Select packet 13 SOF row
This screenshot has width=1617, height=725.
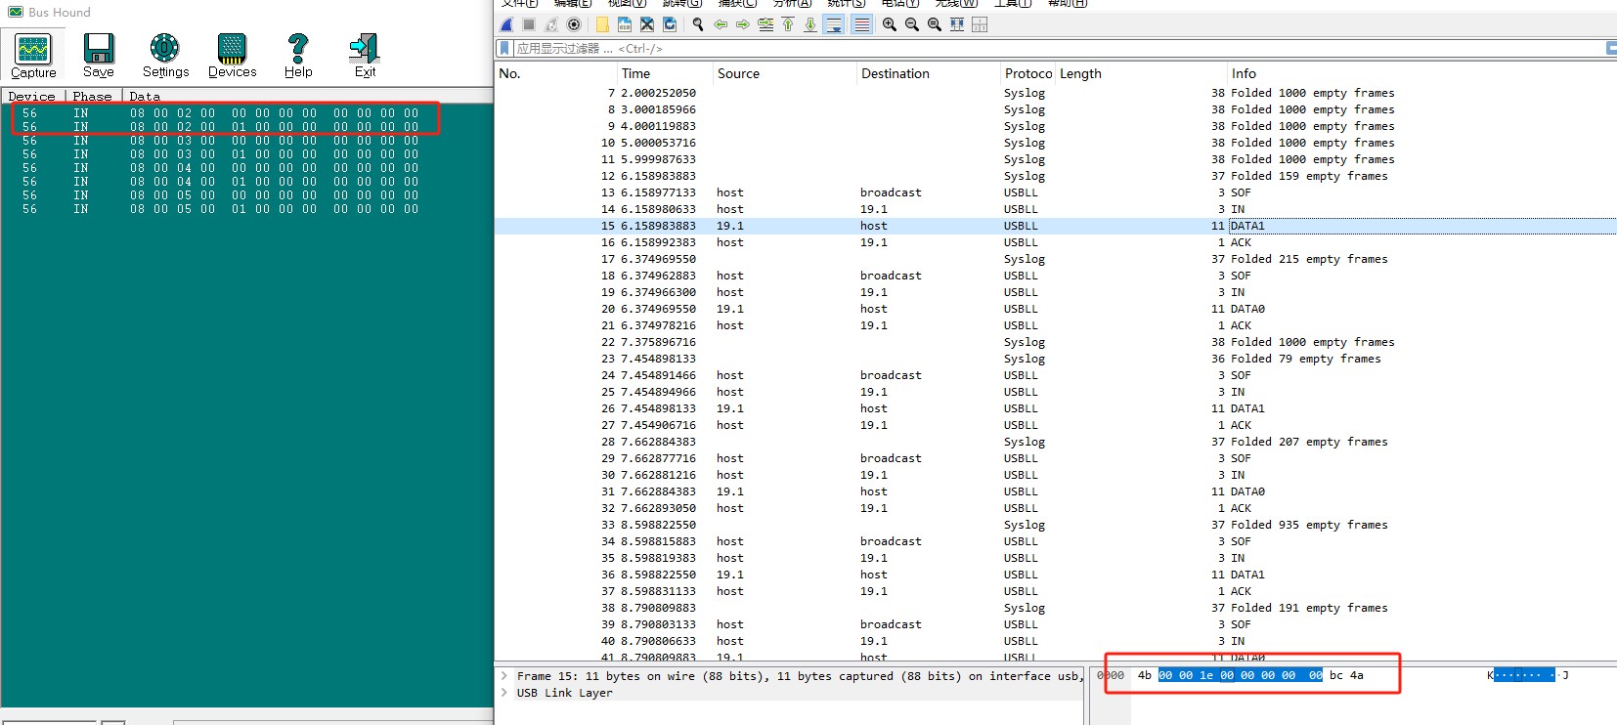coord(1056,192)
